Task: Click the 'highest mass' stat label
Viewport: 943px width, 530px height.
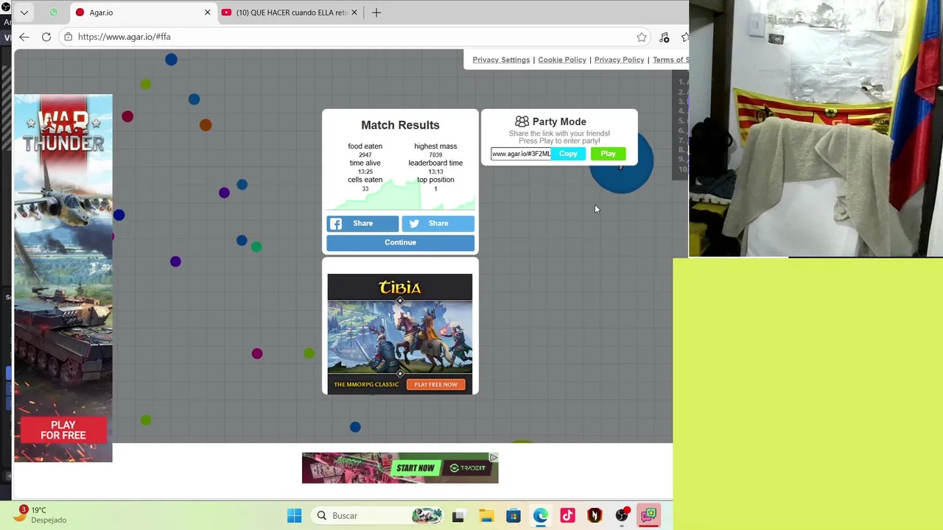Action: tap(435, 146)
